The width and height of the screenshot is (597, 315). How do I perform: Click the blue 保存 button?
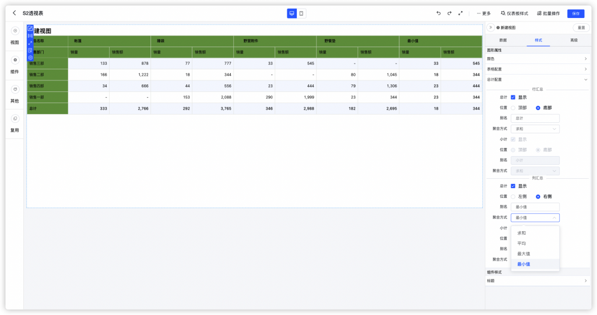(x=575, y=13)
